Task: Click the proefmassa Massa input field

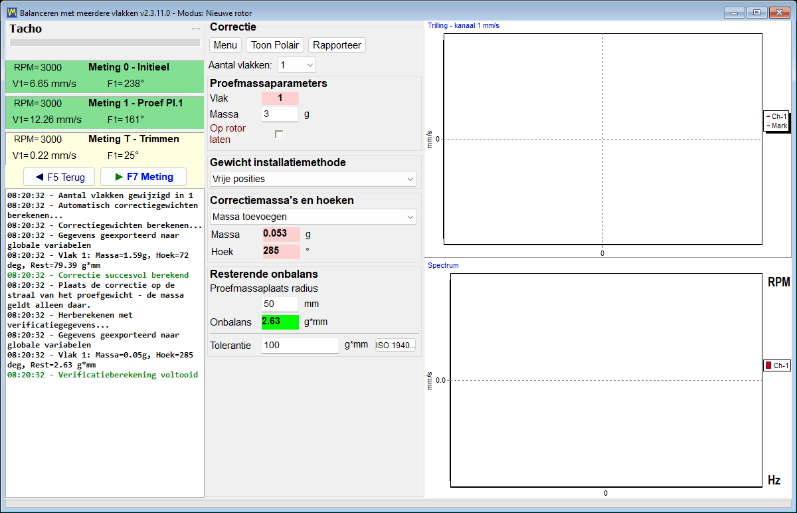Action: pyautogui.click(x=280, y=114)
